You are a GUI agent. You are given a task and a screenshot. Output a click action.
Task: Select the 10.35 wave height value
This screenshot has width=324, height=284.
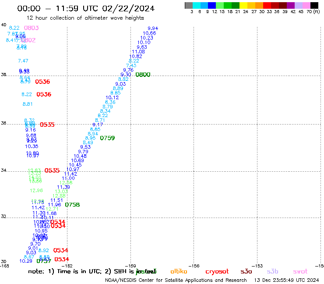(32, 146)
